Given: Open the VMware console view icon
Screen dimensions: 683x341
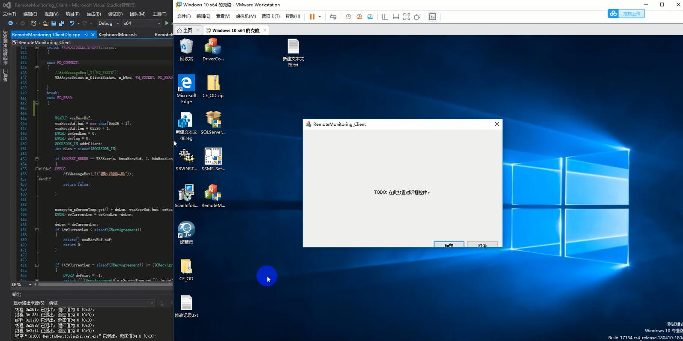Looking at the screenshot, I should pyautogui.click(x=433, y=17).
